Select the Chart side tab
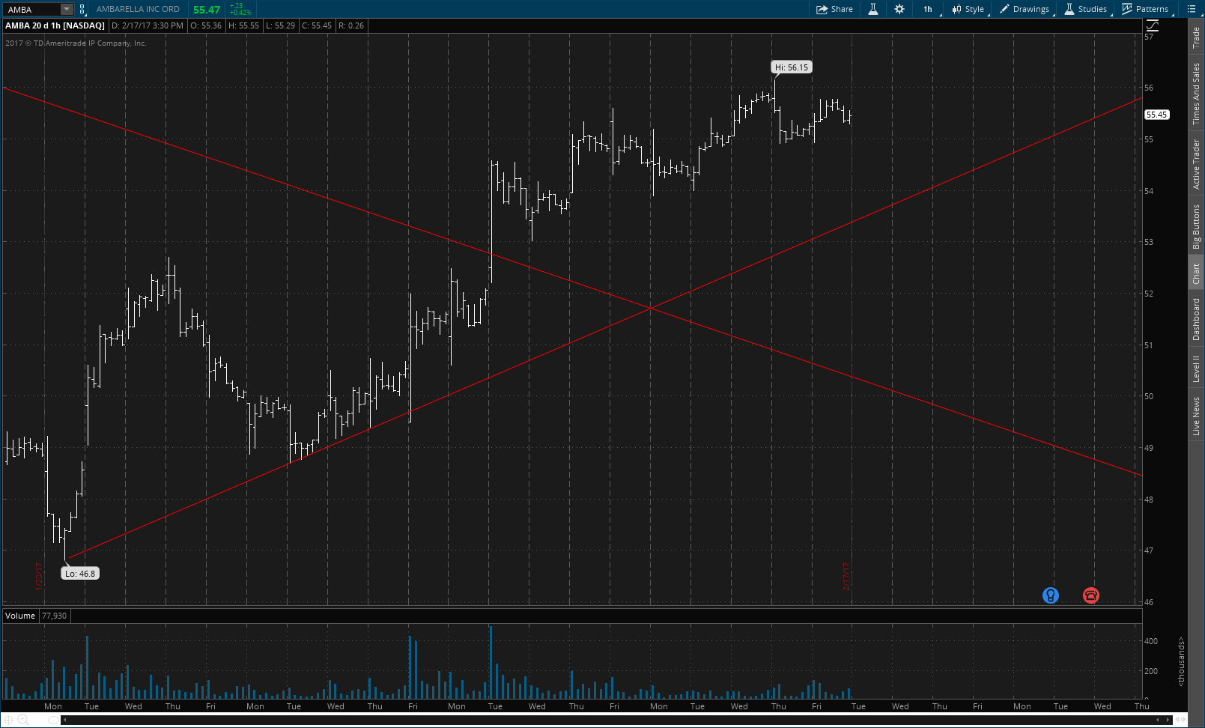The height and width of the screenshot is (728, 1205). point(1196,273)
